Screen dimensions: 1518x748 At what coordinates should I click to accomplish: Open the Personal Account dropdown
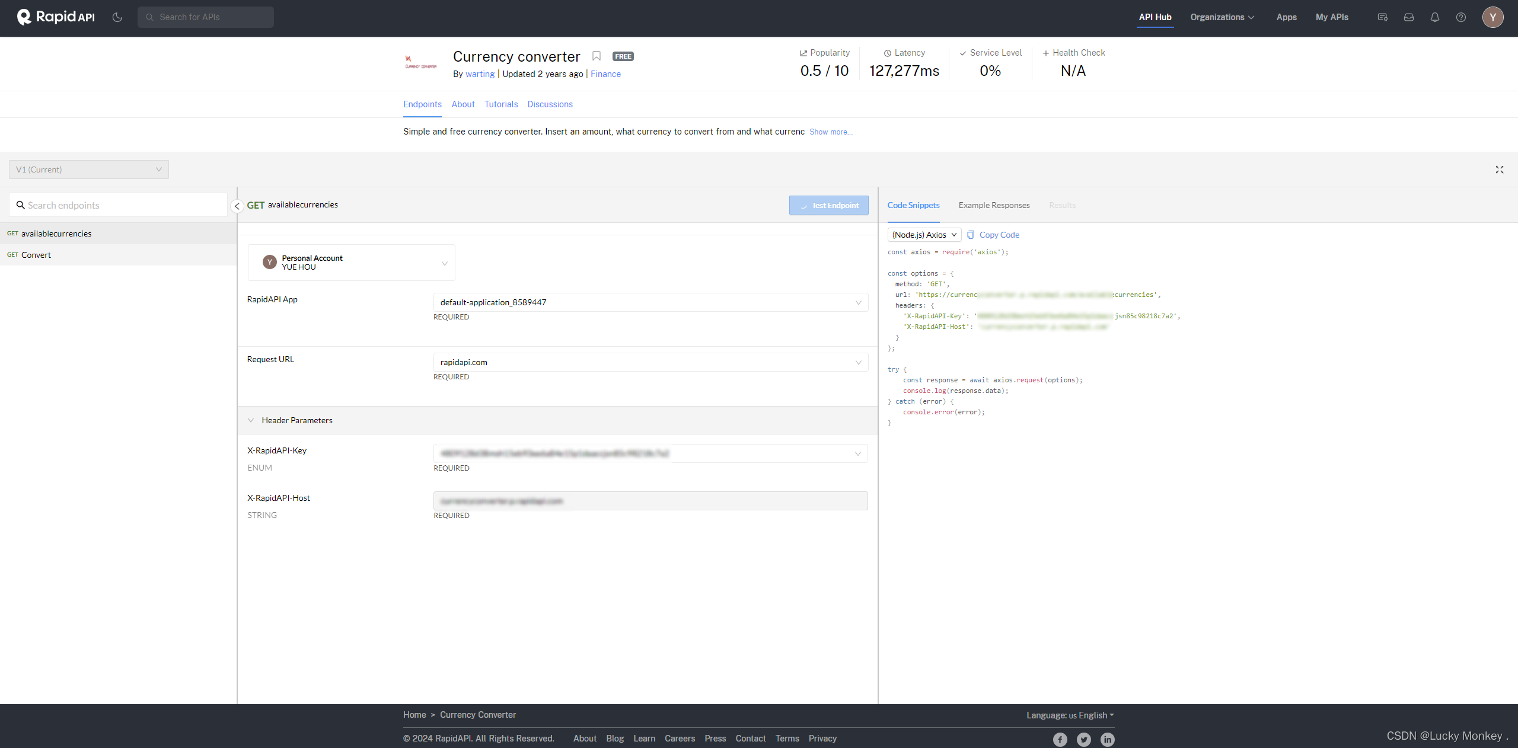coord(352,263)
